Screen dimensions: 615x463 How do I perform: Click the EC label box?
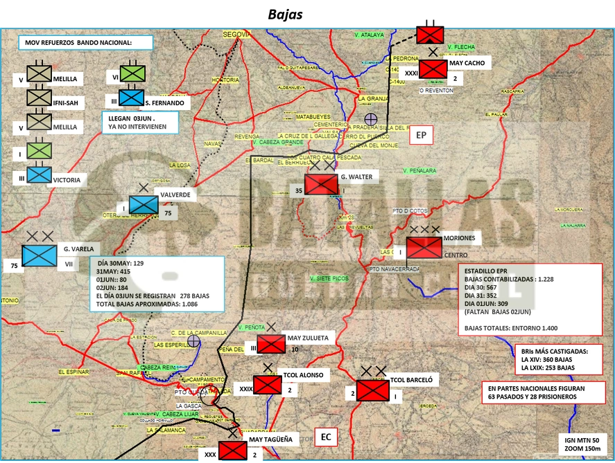(326, 437)
